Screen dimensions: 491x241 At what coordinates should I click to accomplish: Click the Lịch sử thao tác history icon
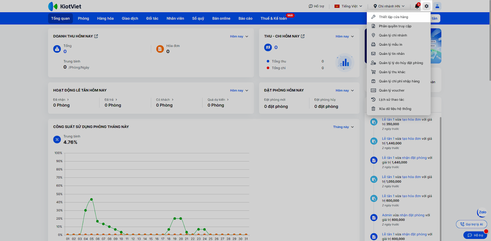tap(373, 99)
